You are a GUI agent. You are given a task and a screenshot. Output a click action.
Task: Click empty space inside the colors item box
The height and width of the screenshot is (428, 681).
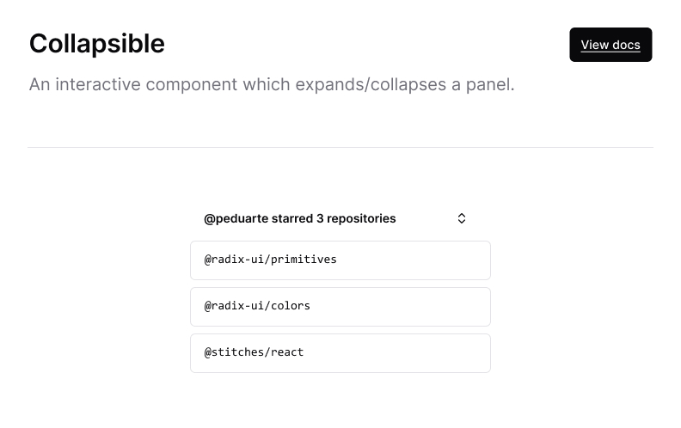(400, 307)
